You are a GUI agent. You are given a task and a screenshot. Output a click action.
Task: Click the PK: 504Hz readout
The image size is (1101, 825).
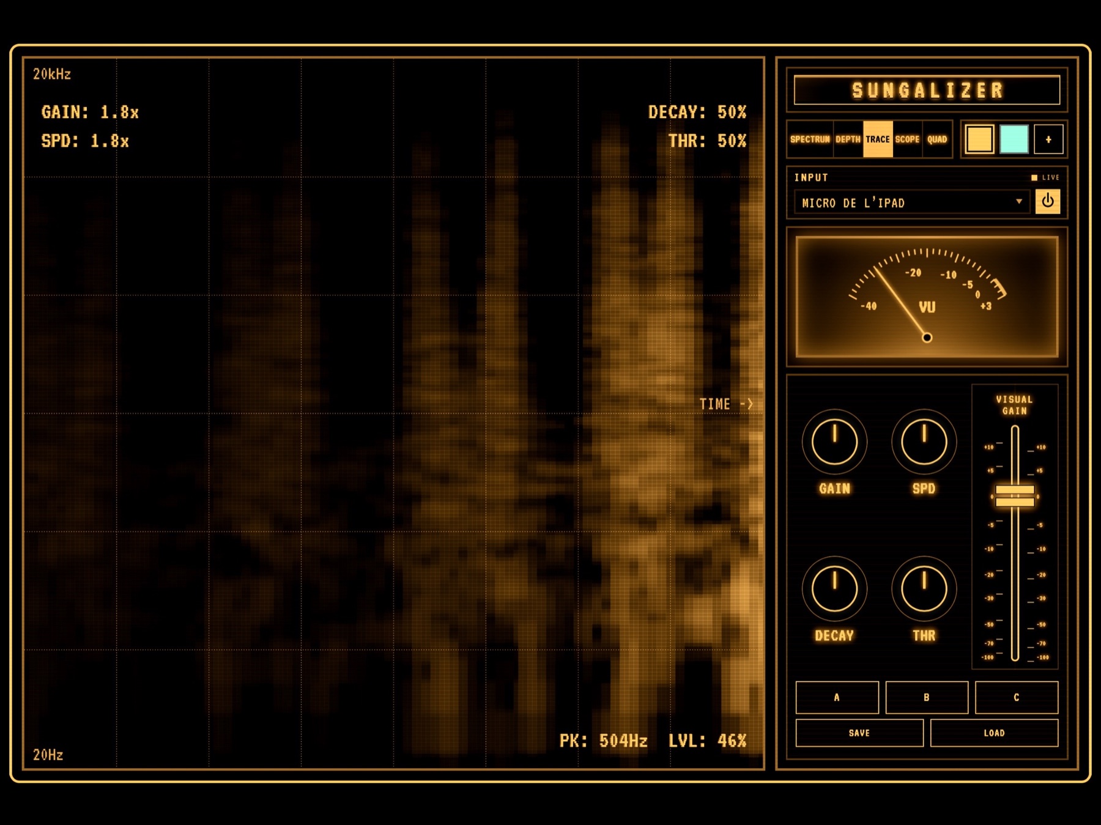click(603, 741)
